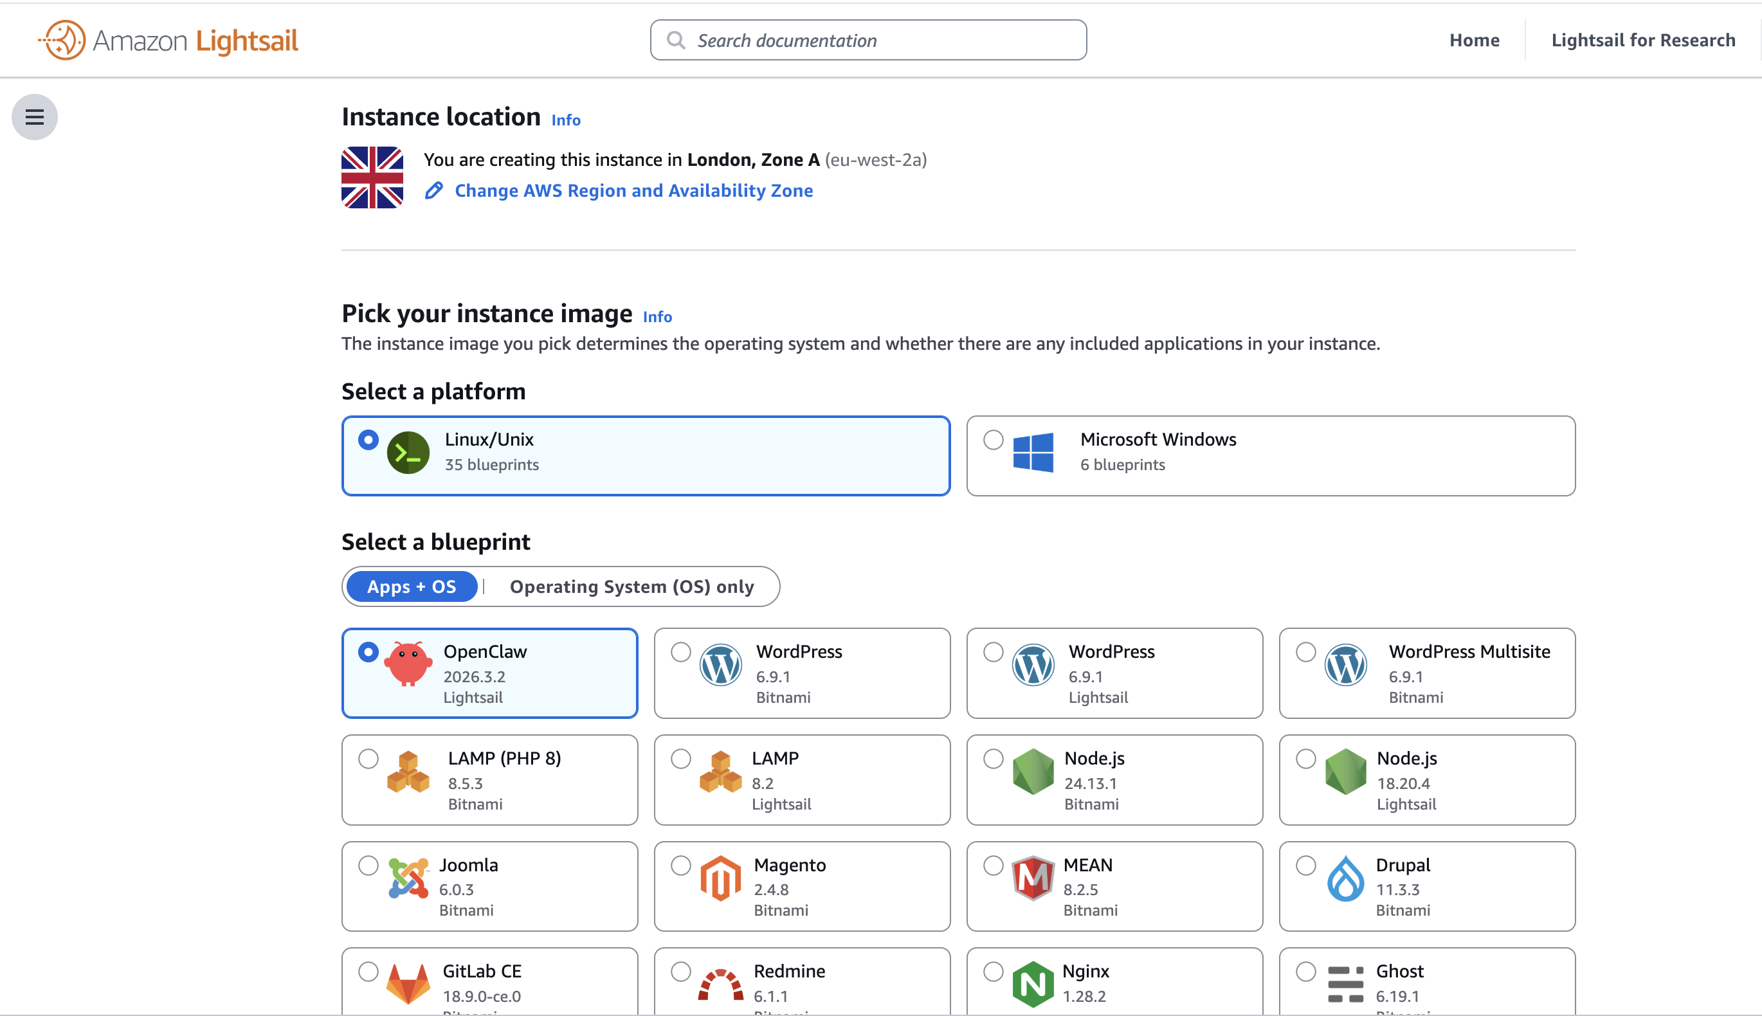Select Drupal blueprint radio button
This screenshot has width=1762, height=1016.
pos(1305,866)
